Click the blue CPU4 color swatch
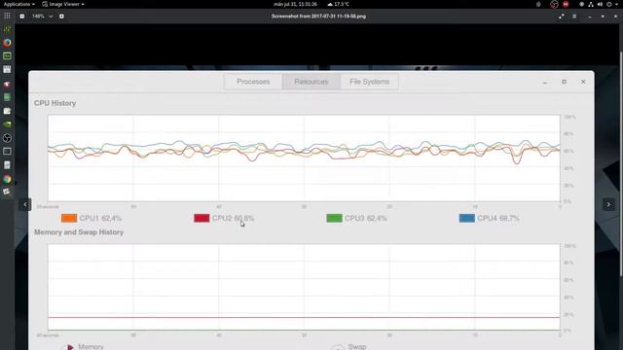 click(x=467, y=218)
